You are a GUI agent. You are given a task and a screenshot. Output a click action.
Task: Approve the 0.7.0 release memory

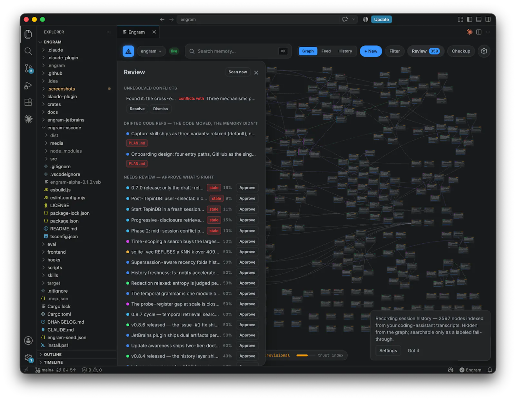tap(247, 188)
